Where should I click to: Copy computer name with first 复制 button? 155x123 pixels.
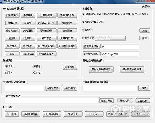145,31
